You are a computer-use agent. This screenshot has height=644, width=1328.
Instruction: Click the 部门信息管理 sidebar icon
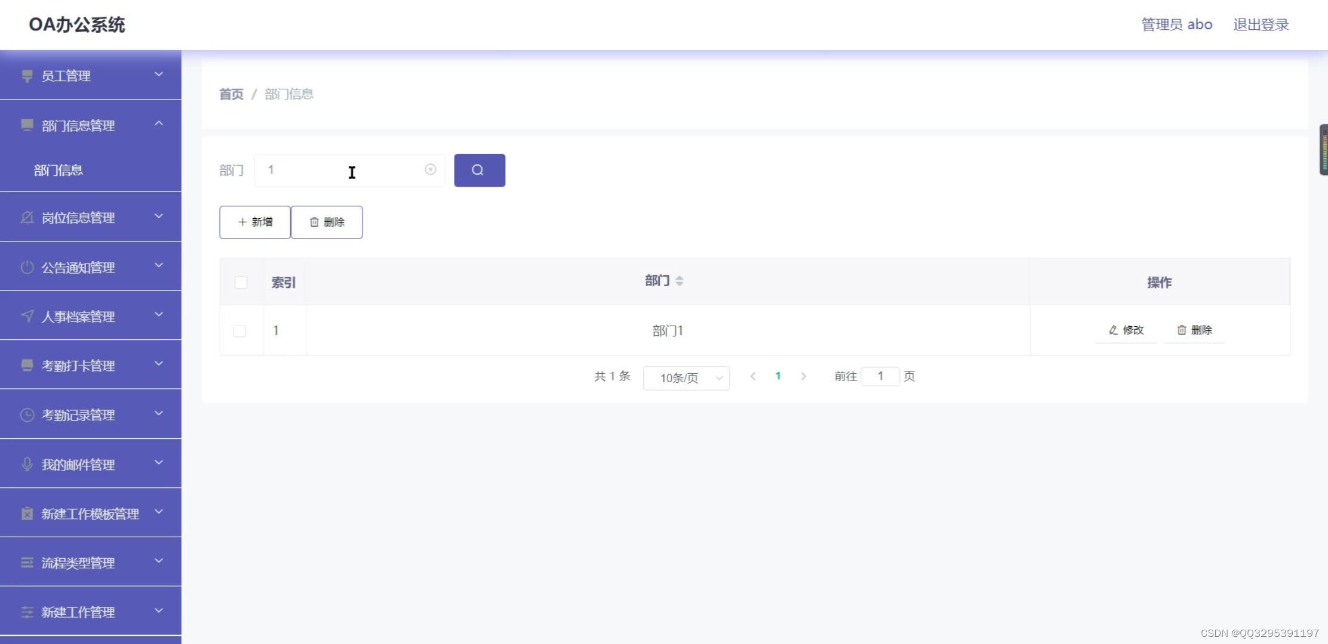[x=26, y=125]
